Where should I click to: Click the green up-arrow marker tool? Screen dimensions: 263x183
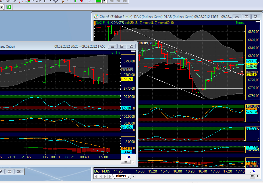coord(75,2)
